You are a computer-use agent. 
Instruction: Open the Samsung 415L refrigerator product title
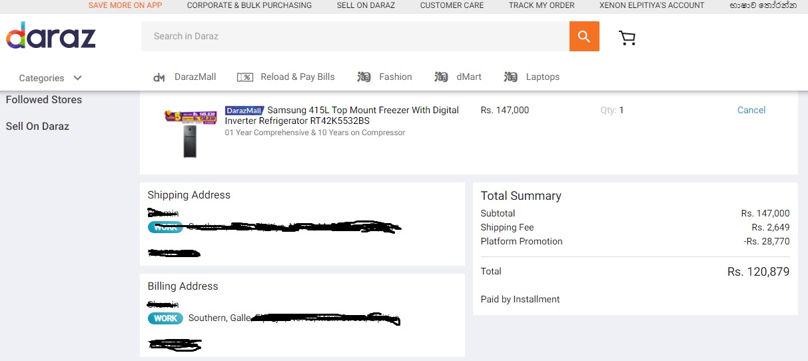[x=342, y=116]
